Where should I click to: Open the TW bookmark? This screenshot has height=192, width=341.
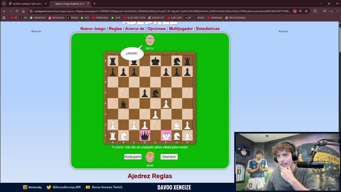pos(23,18)
